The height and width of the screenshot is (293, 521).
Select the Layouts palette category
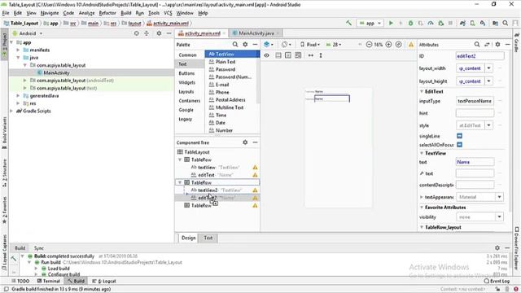pos(186,92)
